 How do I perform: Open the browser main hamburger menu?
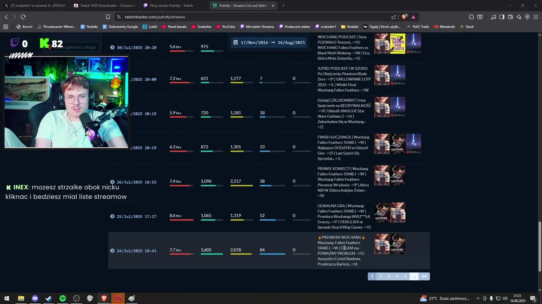[536, 17]
